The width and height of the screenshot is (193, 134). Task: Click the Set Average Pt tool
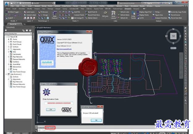78,18
